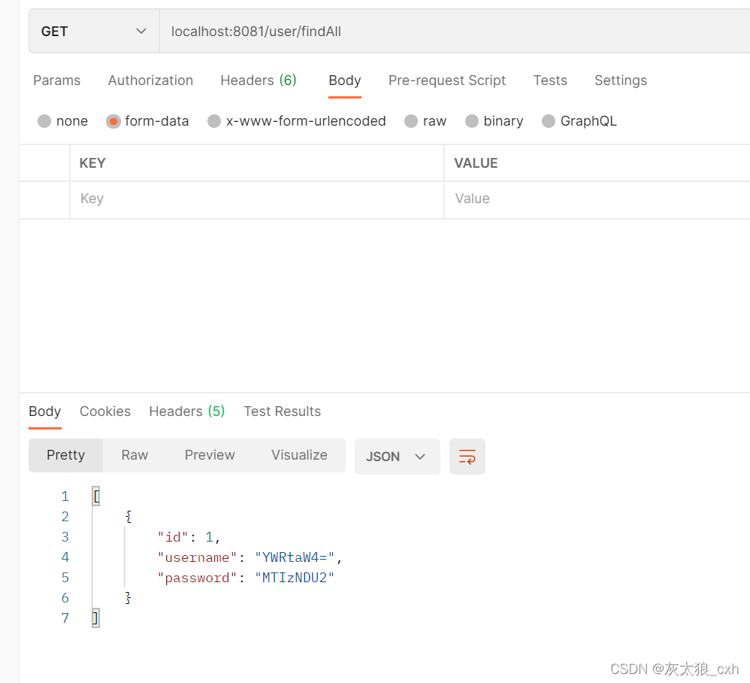
Task: Select the form-data radio button
Action: click(x=113, y=121)
